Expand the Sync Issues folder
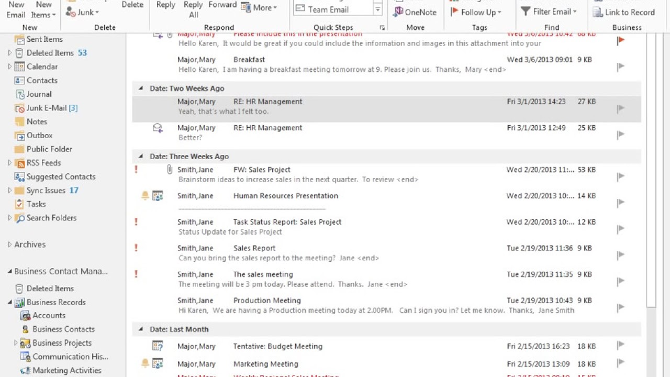This screenshot has width=670, height=377. pos(9,191)
